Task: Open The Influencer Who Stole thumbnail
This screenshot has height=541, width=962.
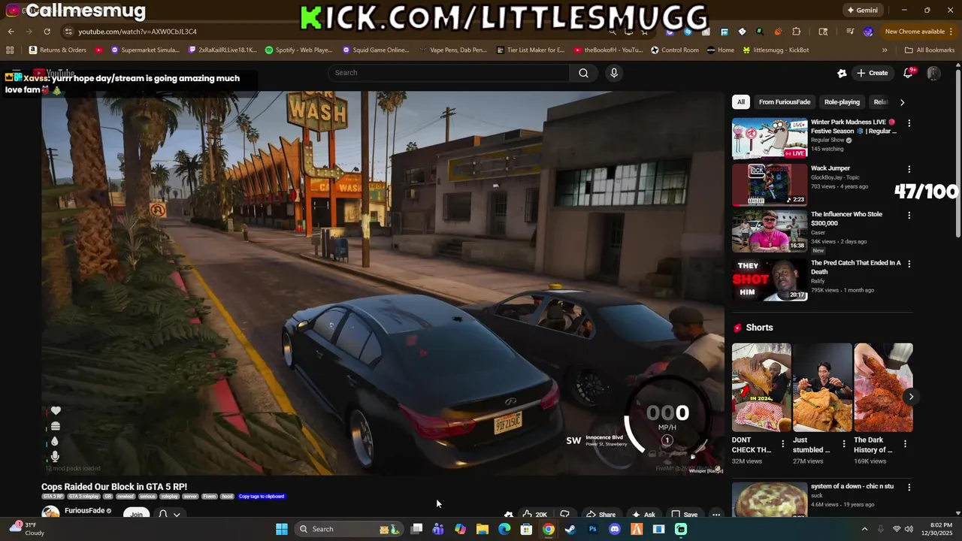Action: pyautogui.click(x=770, y=231)
